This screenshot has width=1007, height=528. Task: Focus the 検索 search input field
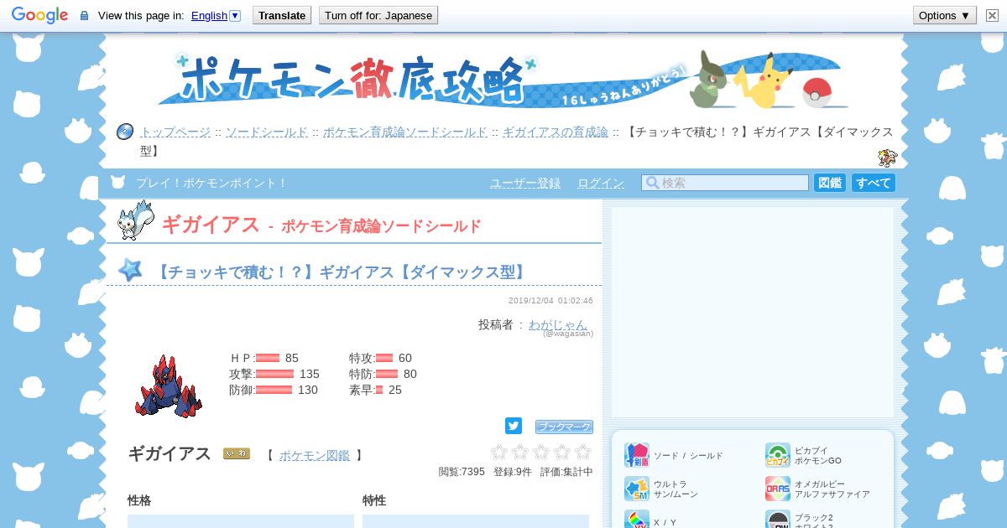click(725, 183)
